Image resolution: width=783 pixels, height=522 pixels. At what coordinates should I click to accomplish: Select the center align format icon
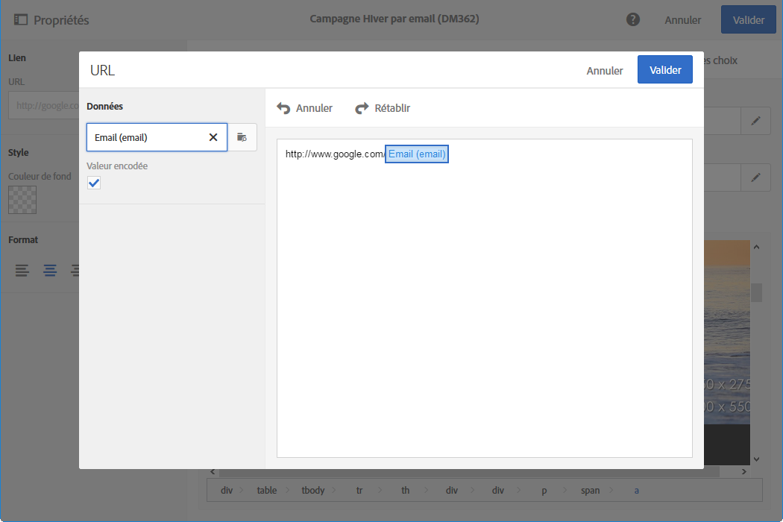50,271
